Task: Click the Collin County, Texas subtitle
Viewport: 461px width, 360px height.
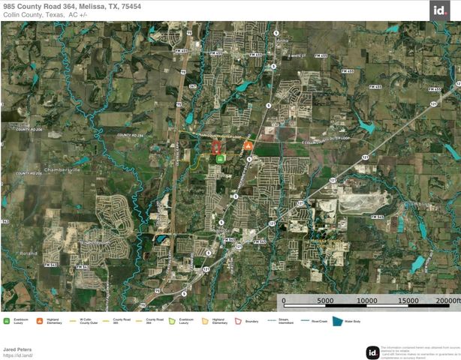Action: [x=45, y=15]
